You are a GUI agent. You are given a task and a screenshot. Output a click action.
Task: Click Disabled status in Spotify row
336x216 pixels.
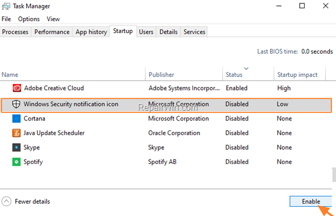[237, 162]
